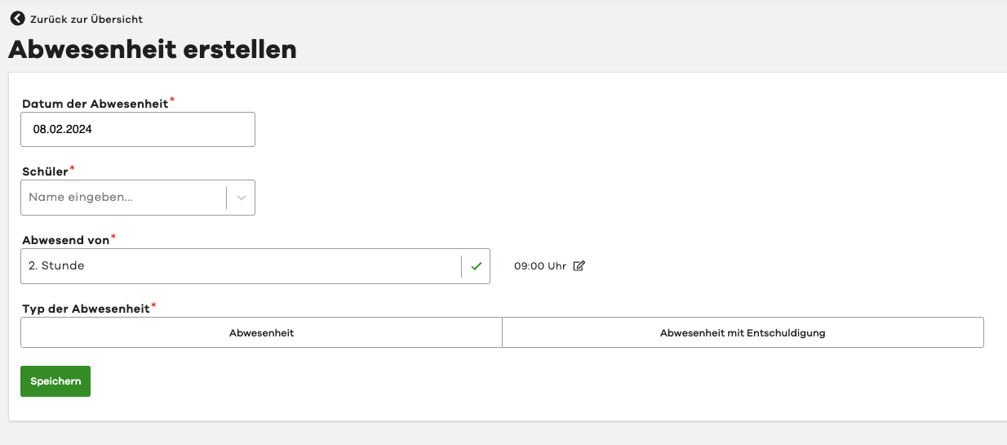
Task: Focus the 'Name eingeben...' student input
Action: (x=122, y=198)
